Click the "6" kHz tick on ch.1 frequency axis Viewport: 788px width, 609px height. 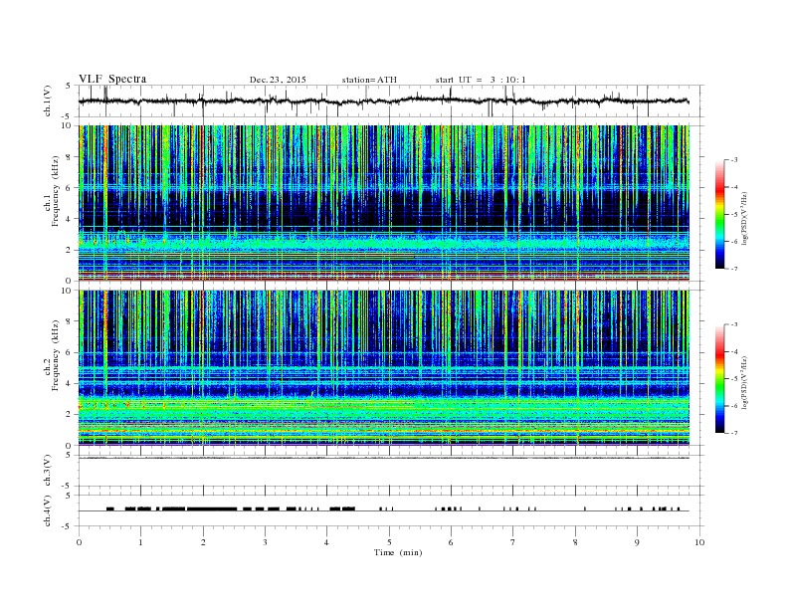[x=70, y=188]
